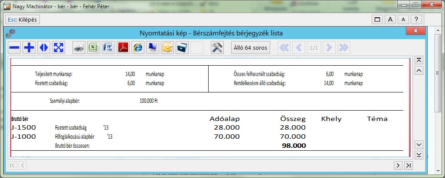
Task: Select J-1000 code text
Action: pyautogui.click(x=23, y=137)
